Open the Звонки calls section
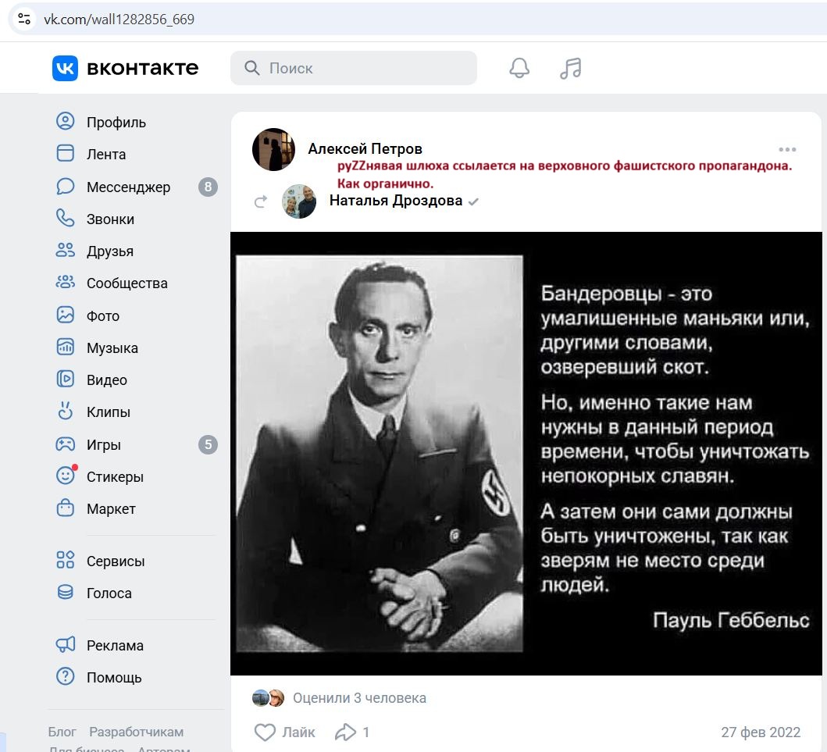Image resolution: width=827 pixels, height=752 pixels. tap(110, 219)
